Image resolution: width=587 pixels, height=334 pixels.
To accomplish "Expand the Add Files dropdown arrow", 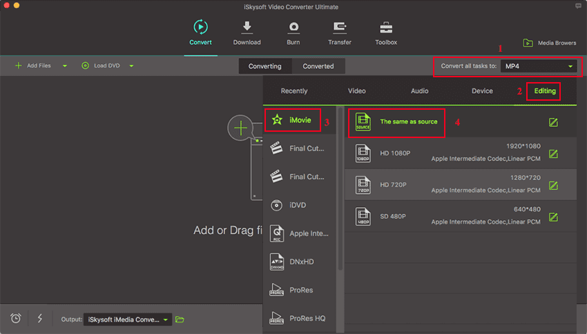I will click(65, 66).
